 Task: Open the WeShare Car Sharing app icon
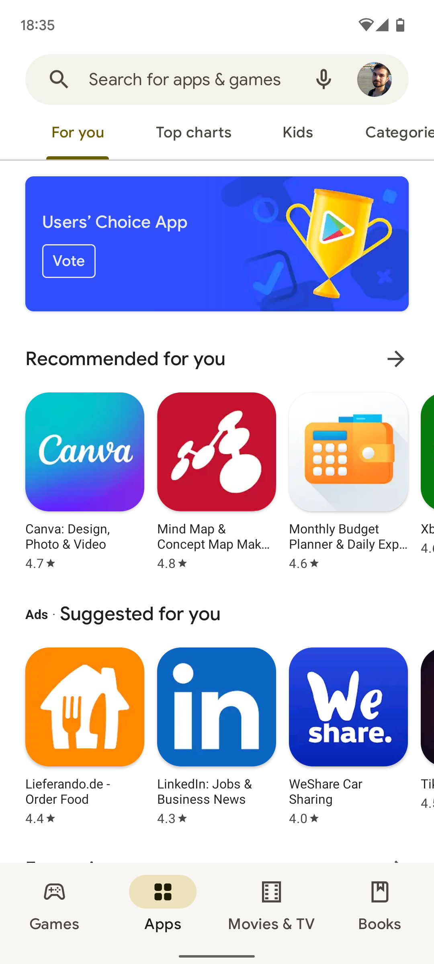pyautogui.click(x=348, y=707)
